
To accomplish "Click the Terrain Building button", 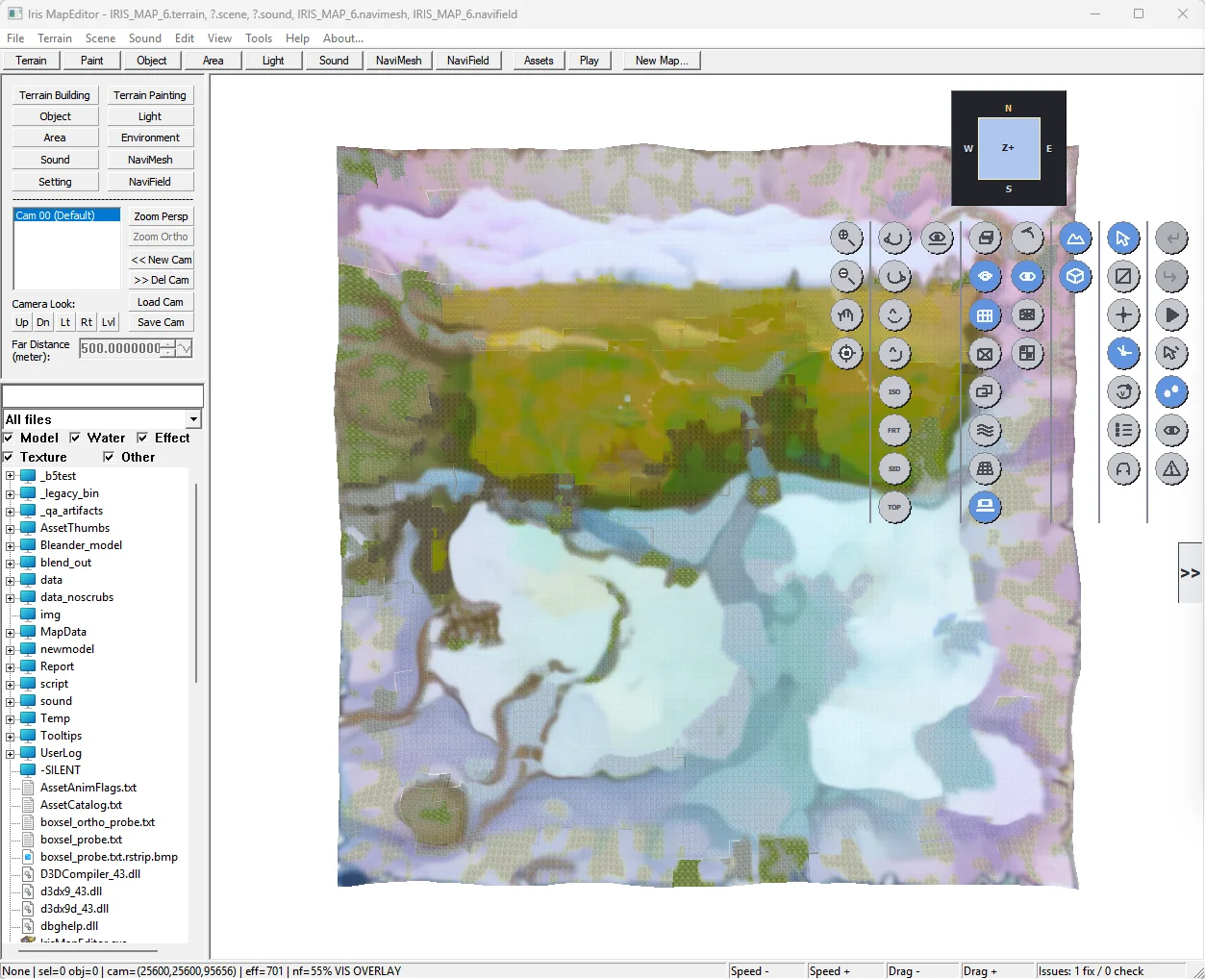I will pyautogui.click(x=55, y=95).
